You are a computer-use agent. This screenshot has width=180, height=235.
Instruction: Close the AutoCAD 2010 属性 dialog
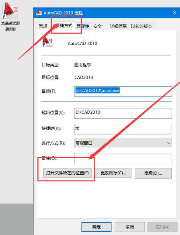(175, 13)
